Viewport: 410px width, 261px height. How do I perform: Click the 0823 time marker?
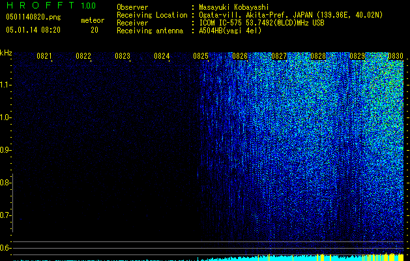click(x=123, y=55)
